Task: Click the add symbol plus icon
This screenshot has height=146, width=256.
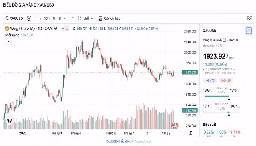Action: pos(29,18)
